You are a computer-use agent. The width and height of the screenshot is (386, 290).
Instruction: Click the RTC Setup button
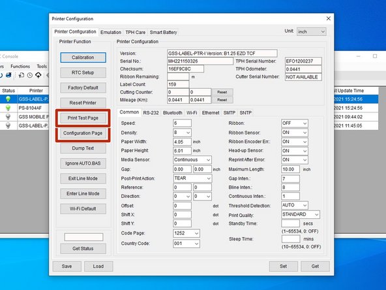83,72
